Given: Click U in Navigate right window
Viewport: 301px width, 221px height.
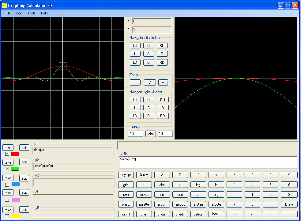Looking at the screenshot, I should [149, 100].
